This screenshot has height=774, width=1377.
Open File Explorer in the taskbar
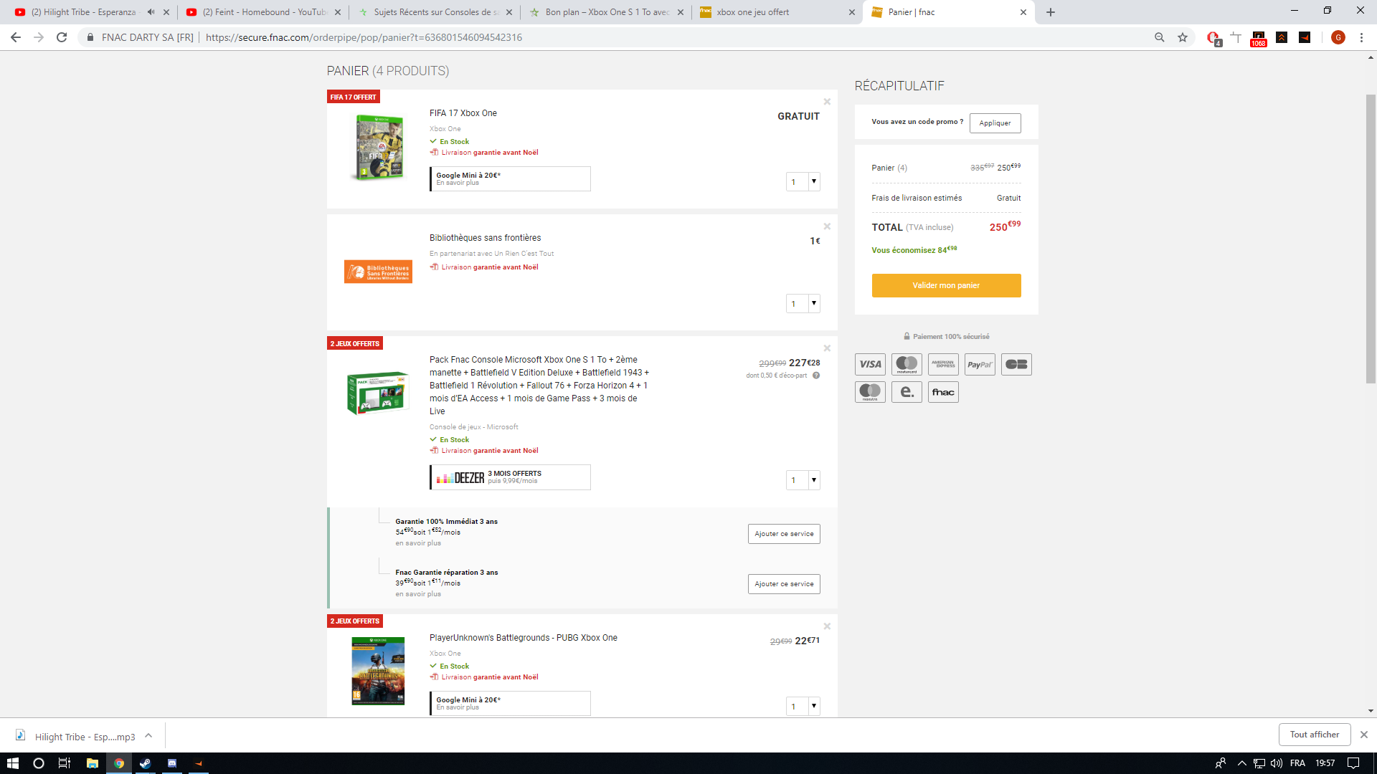click(x=92, y=763)
